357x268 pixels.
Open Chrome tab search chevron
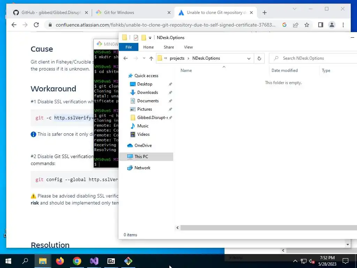294,9
